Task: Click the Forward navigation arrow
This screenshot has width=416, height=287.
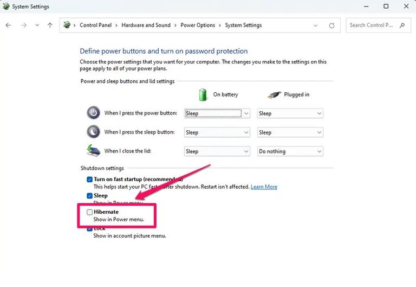Action: [23, 25]
